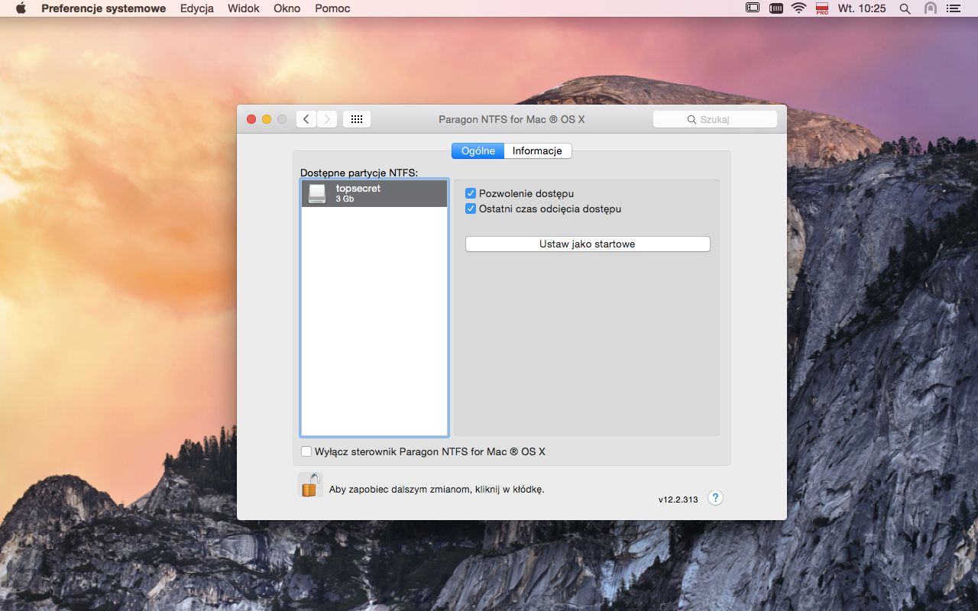Go back with the left arrow button
Screen dimensions: 978x611
[306, 119]
